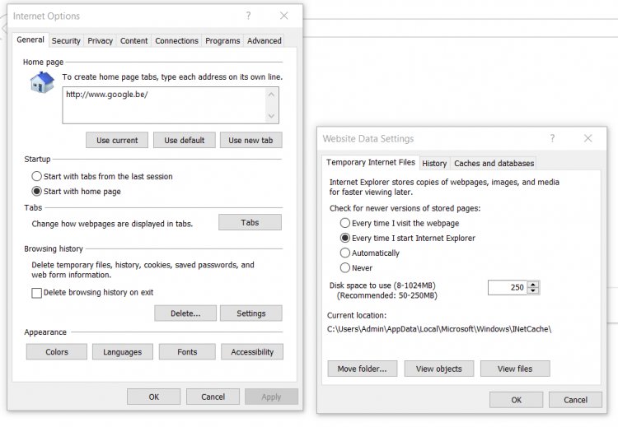Image resolution: width=618 pixels, height=427 pixels.
Task: Switch to the History tab
Action: point(434,163)
